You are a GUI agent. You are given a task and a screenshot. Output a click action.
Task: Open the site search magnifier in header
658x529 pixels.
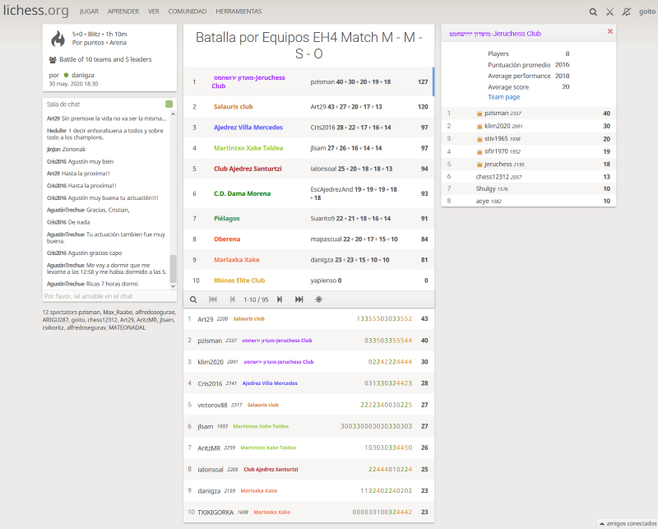[593, 12]
